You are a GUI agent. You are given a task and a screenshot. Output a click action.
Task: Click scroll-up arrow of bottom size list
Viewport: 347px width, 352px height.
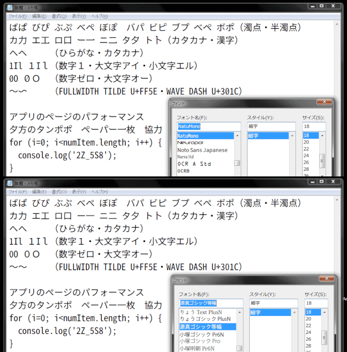click(324, 312)
